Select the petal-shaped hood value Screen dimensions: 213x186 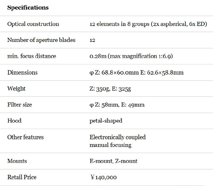[x=106, y=120]
